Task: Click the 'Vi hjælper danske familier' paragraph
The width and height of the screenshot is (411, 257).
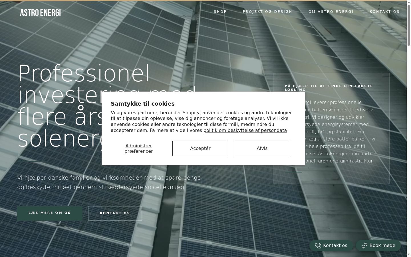Action: [x=109, y=182]
